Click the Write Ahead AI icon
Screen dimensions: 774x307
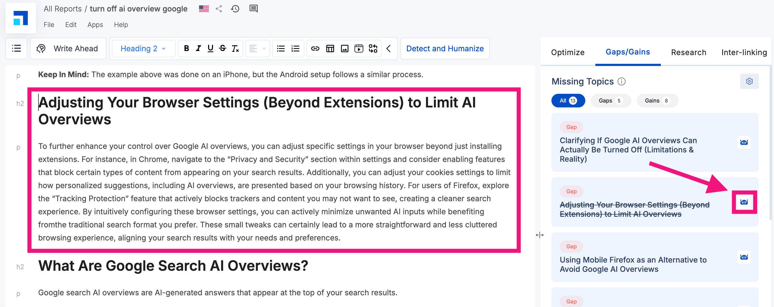[41, 48]
